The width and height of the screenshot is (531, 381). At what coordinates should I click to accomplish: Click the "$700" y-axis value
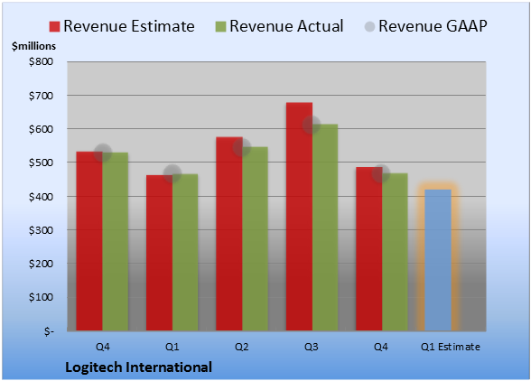(41, 96)
